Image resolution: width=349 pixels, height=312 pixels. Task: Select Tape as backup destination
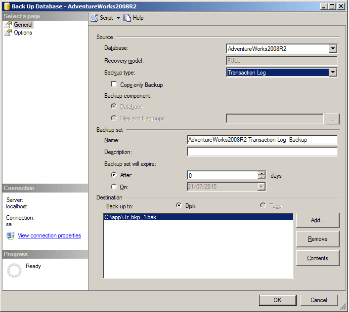click(x=263, y=205)
